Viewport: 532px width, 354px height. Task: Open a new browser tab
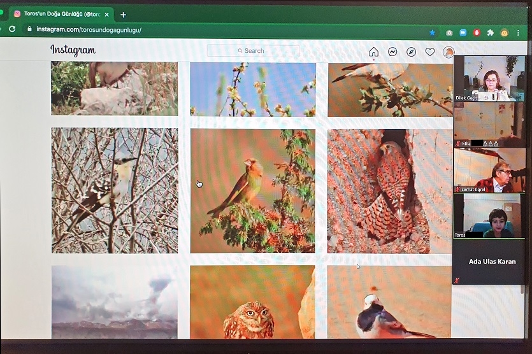123,15
